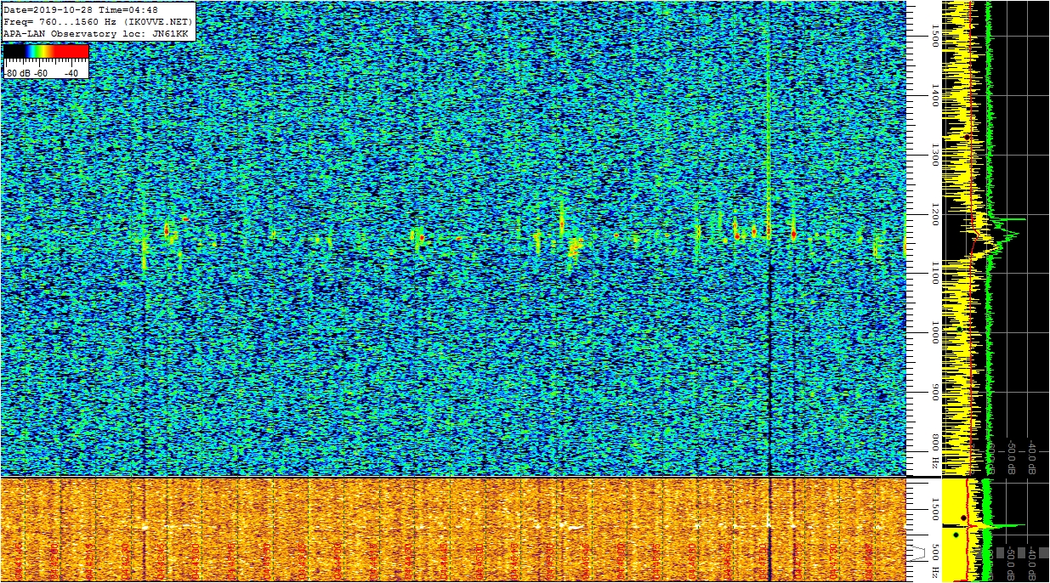Viewport: 1050px width, 583px height.
Task: Click the 1100 frequency axis label
Action: (x=934, y=274)
